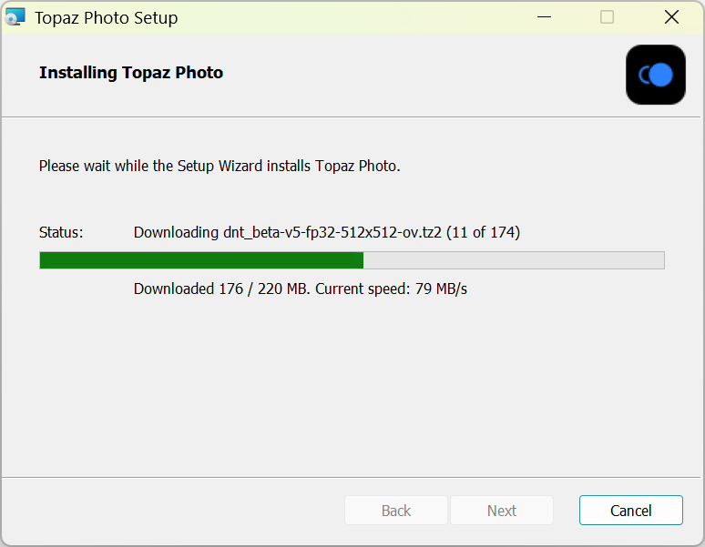Click the disabled Next button

click(x=501, y=511)
